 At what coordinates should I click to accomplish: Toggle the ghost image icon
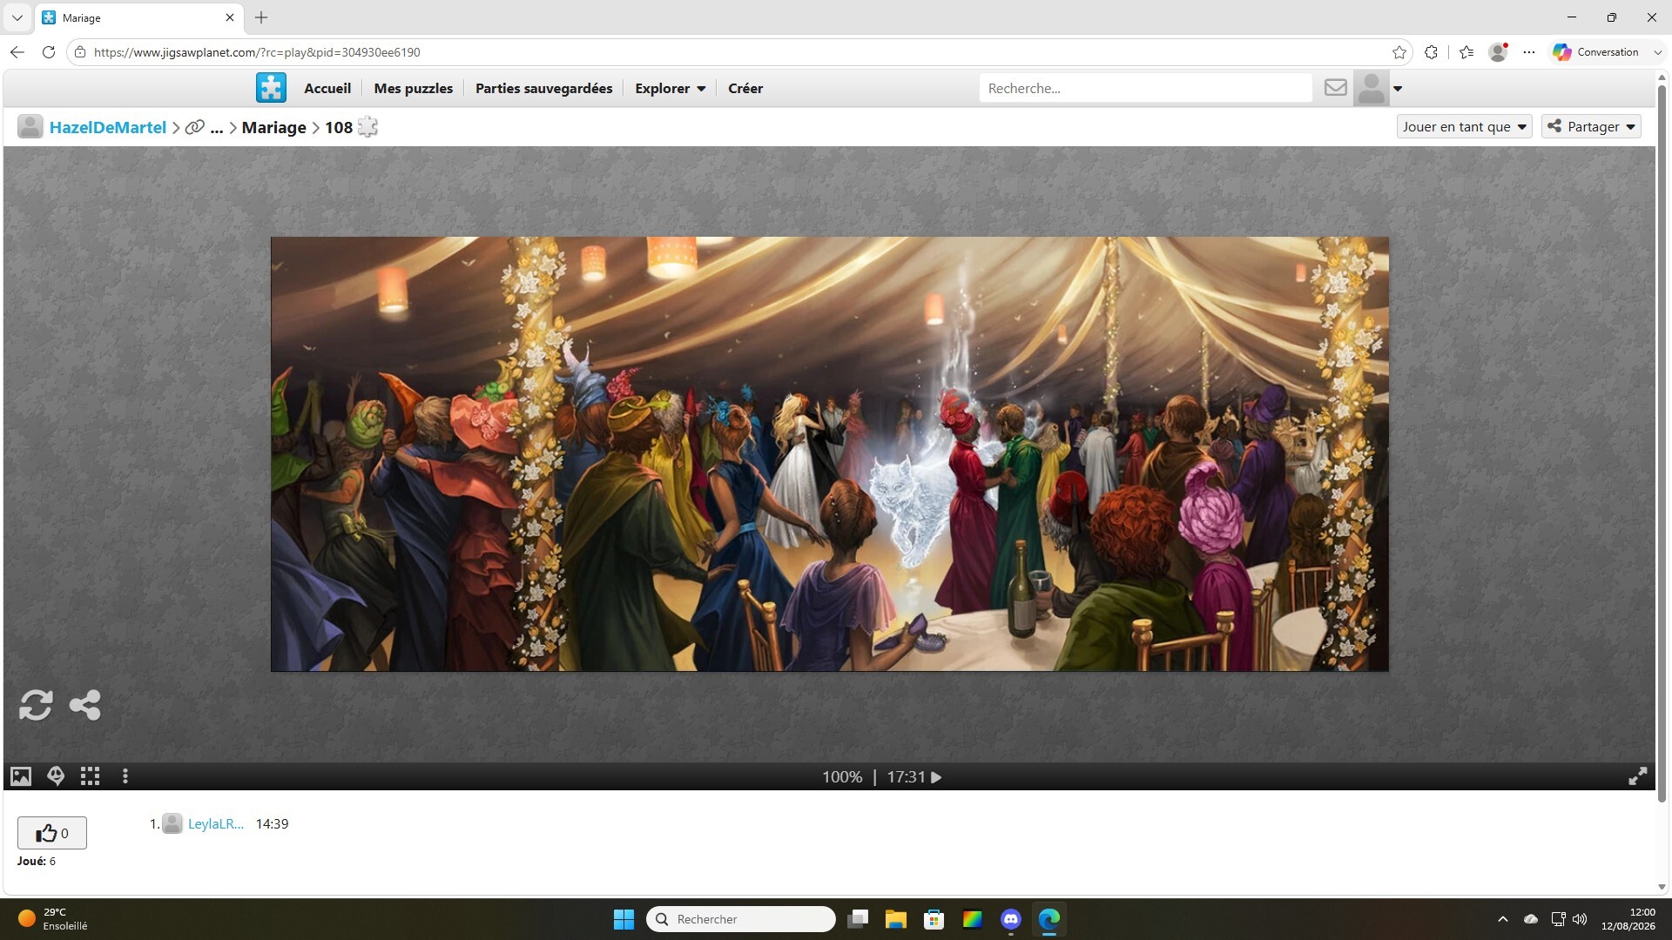coord(56,776)
